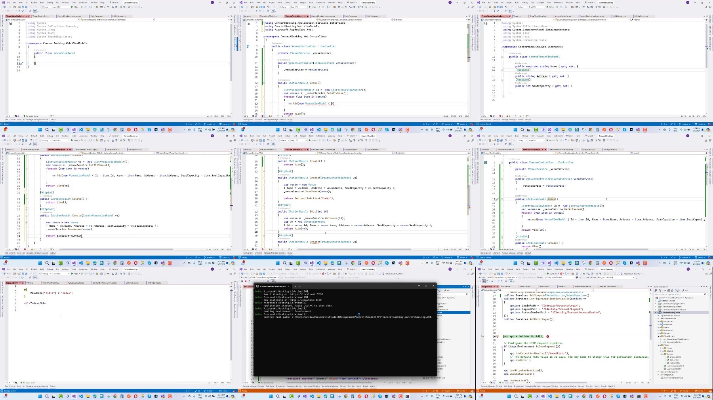Image resolution: width=713 pixels, height=400 pixels.
Task: Click Application Insights in Program.cs window toolbar
Action: click(630, 274)
